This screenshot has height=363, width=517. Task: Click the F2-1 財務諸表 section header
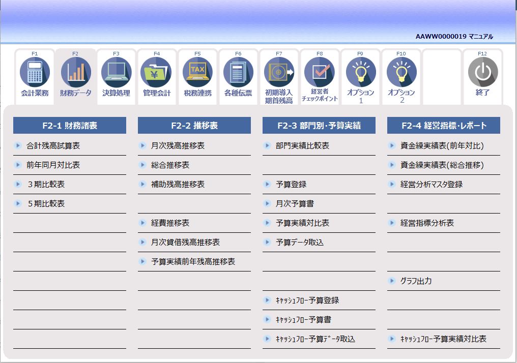coord(69,125)
